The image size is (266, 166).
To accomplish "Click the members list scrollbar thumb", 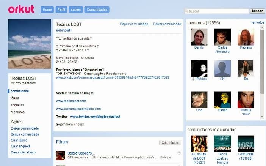I will coord(262,62).
